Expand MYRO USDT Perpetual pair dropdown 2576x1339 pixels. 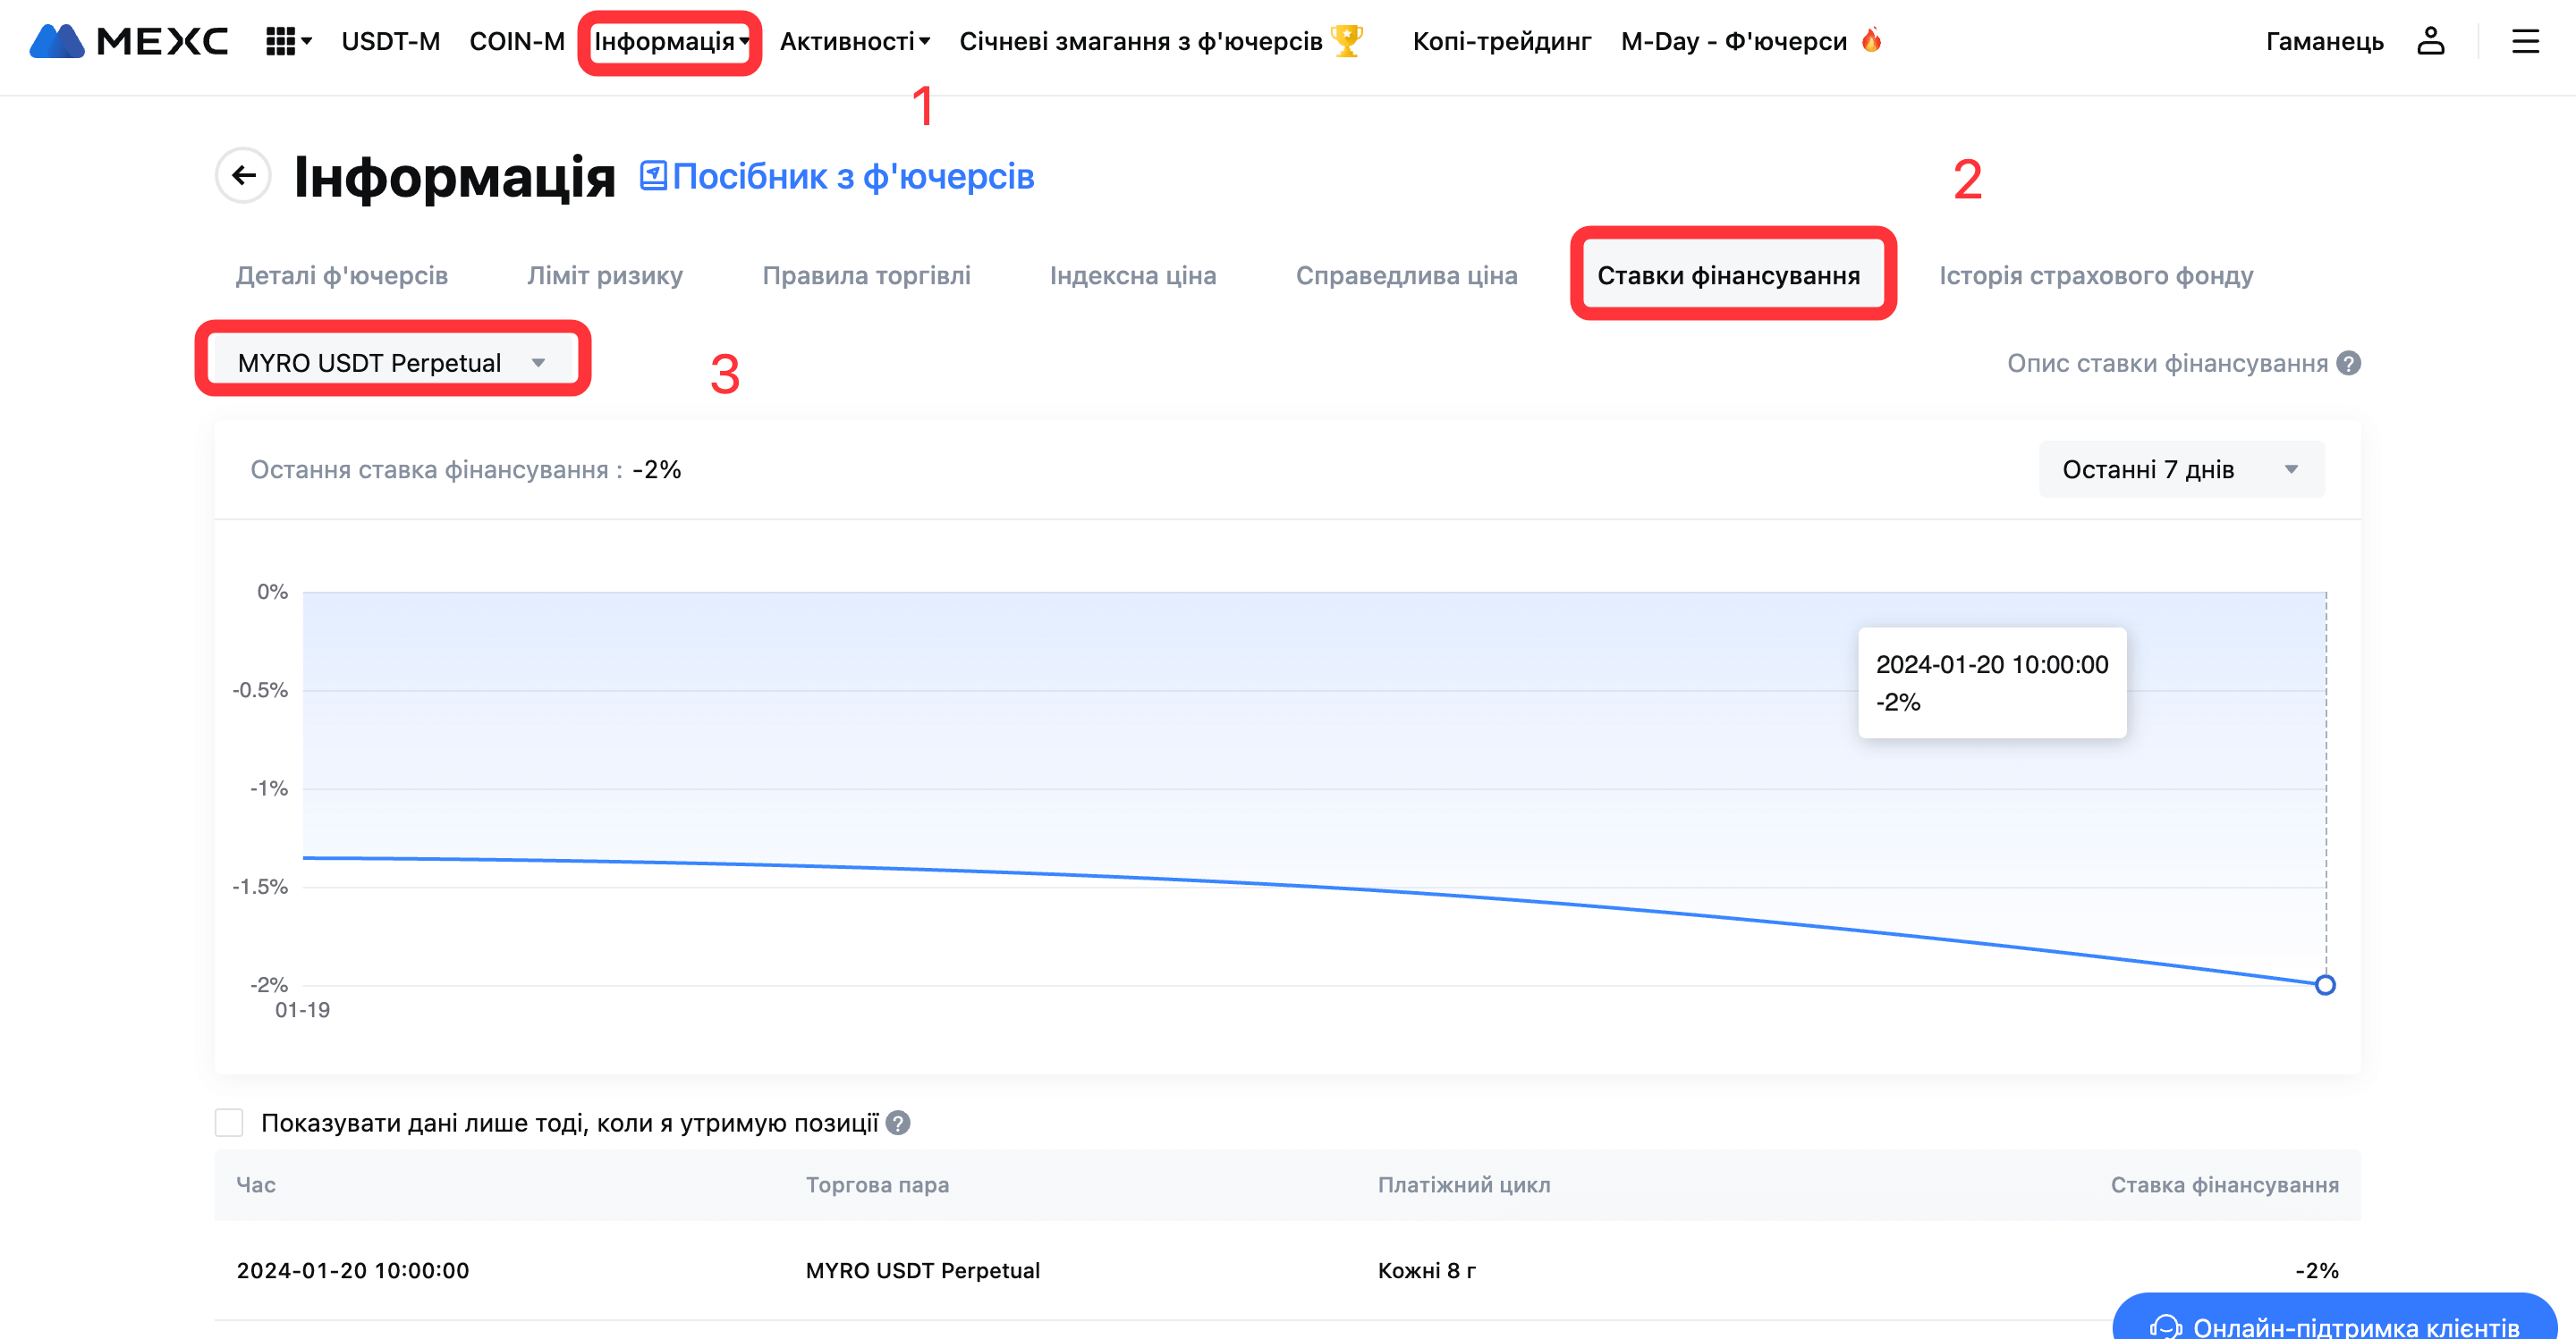pyautogui.click(x=392, y=362)
